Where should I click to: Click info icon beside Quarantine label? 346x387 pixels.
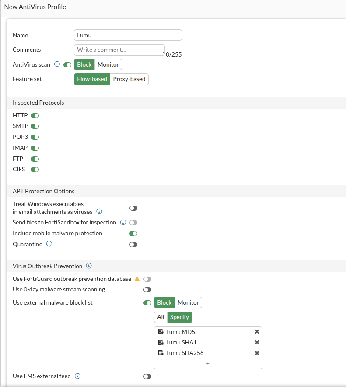[49, 244]
